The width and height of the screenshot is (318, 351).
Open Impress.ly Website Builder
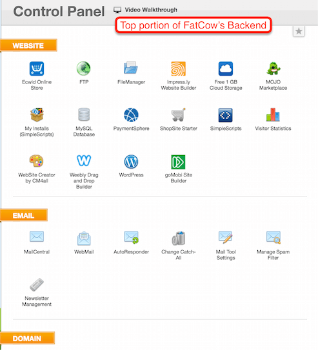(x=178, y=69)
